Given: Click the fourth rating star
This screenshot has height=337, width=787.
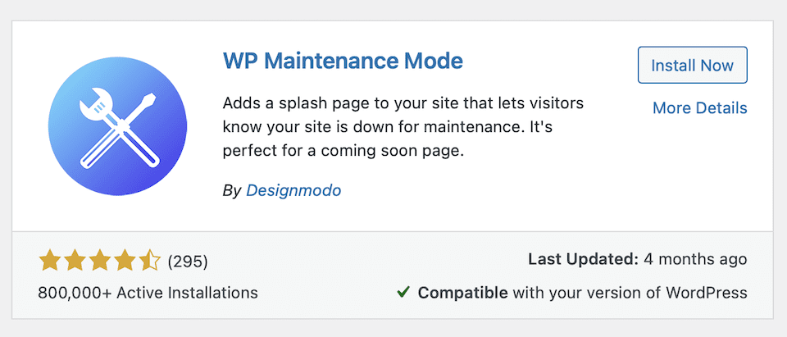Looking at the screenshot, I should (x=125, y=262).
